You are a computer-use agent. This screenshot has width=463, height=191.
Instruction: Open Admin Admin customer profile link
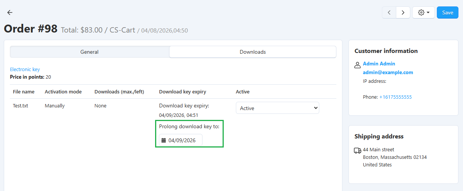point(379,64)
